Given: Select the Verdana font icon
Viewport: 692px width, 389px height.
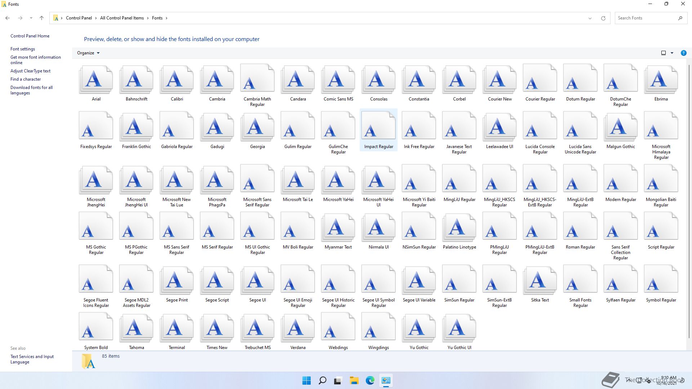Looking at the screenshot, I should pos(298,327).
